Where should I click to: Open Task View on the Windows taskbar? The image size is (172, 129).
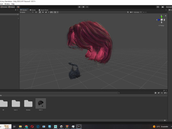[x=14, y=126]
